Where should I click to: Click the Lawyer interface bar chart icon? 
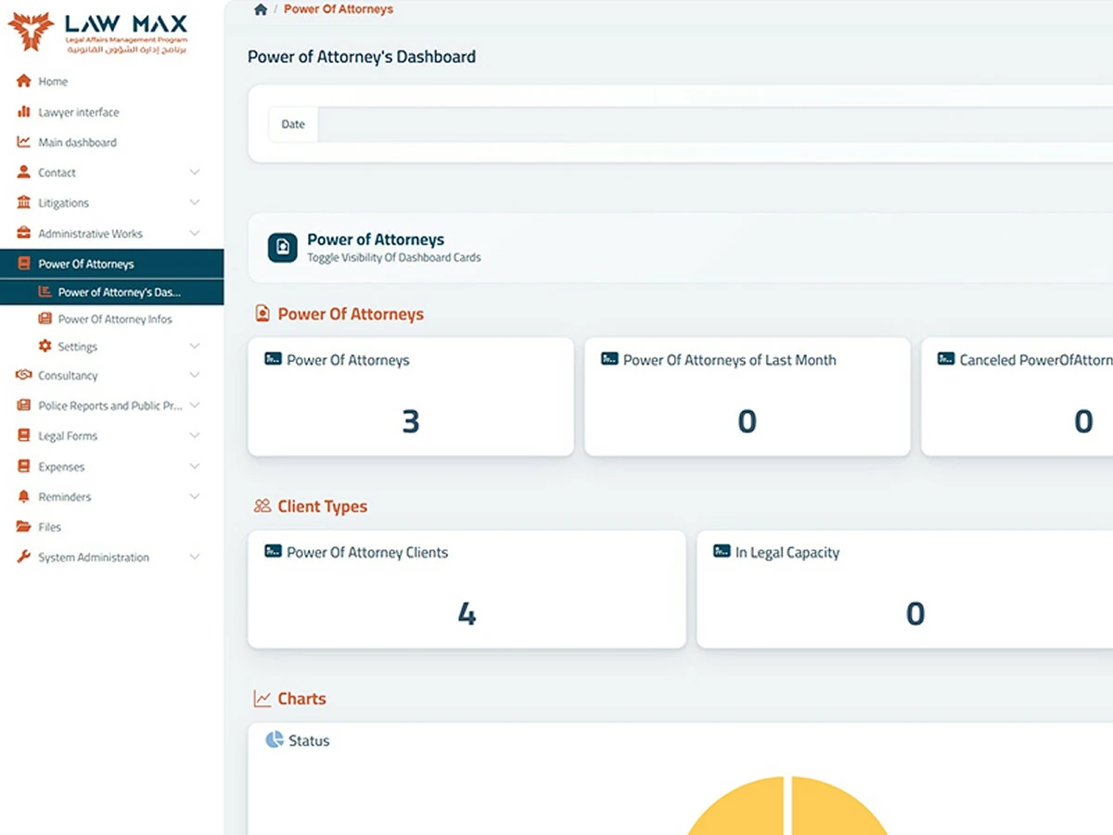(x=24, y=111)
